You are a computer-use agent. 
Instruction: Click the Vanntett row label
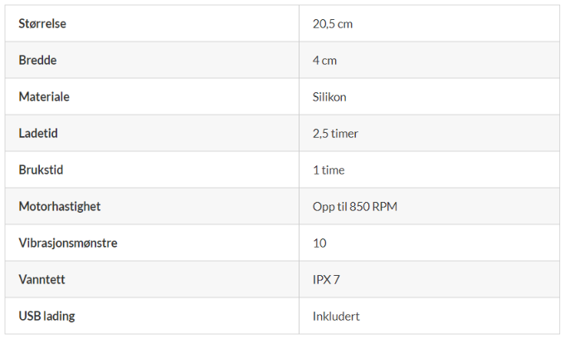click(41, 279)
